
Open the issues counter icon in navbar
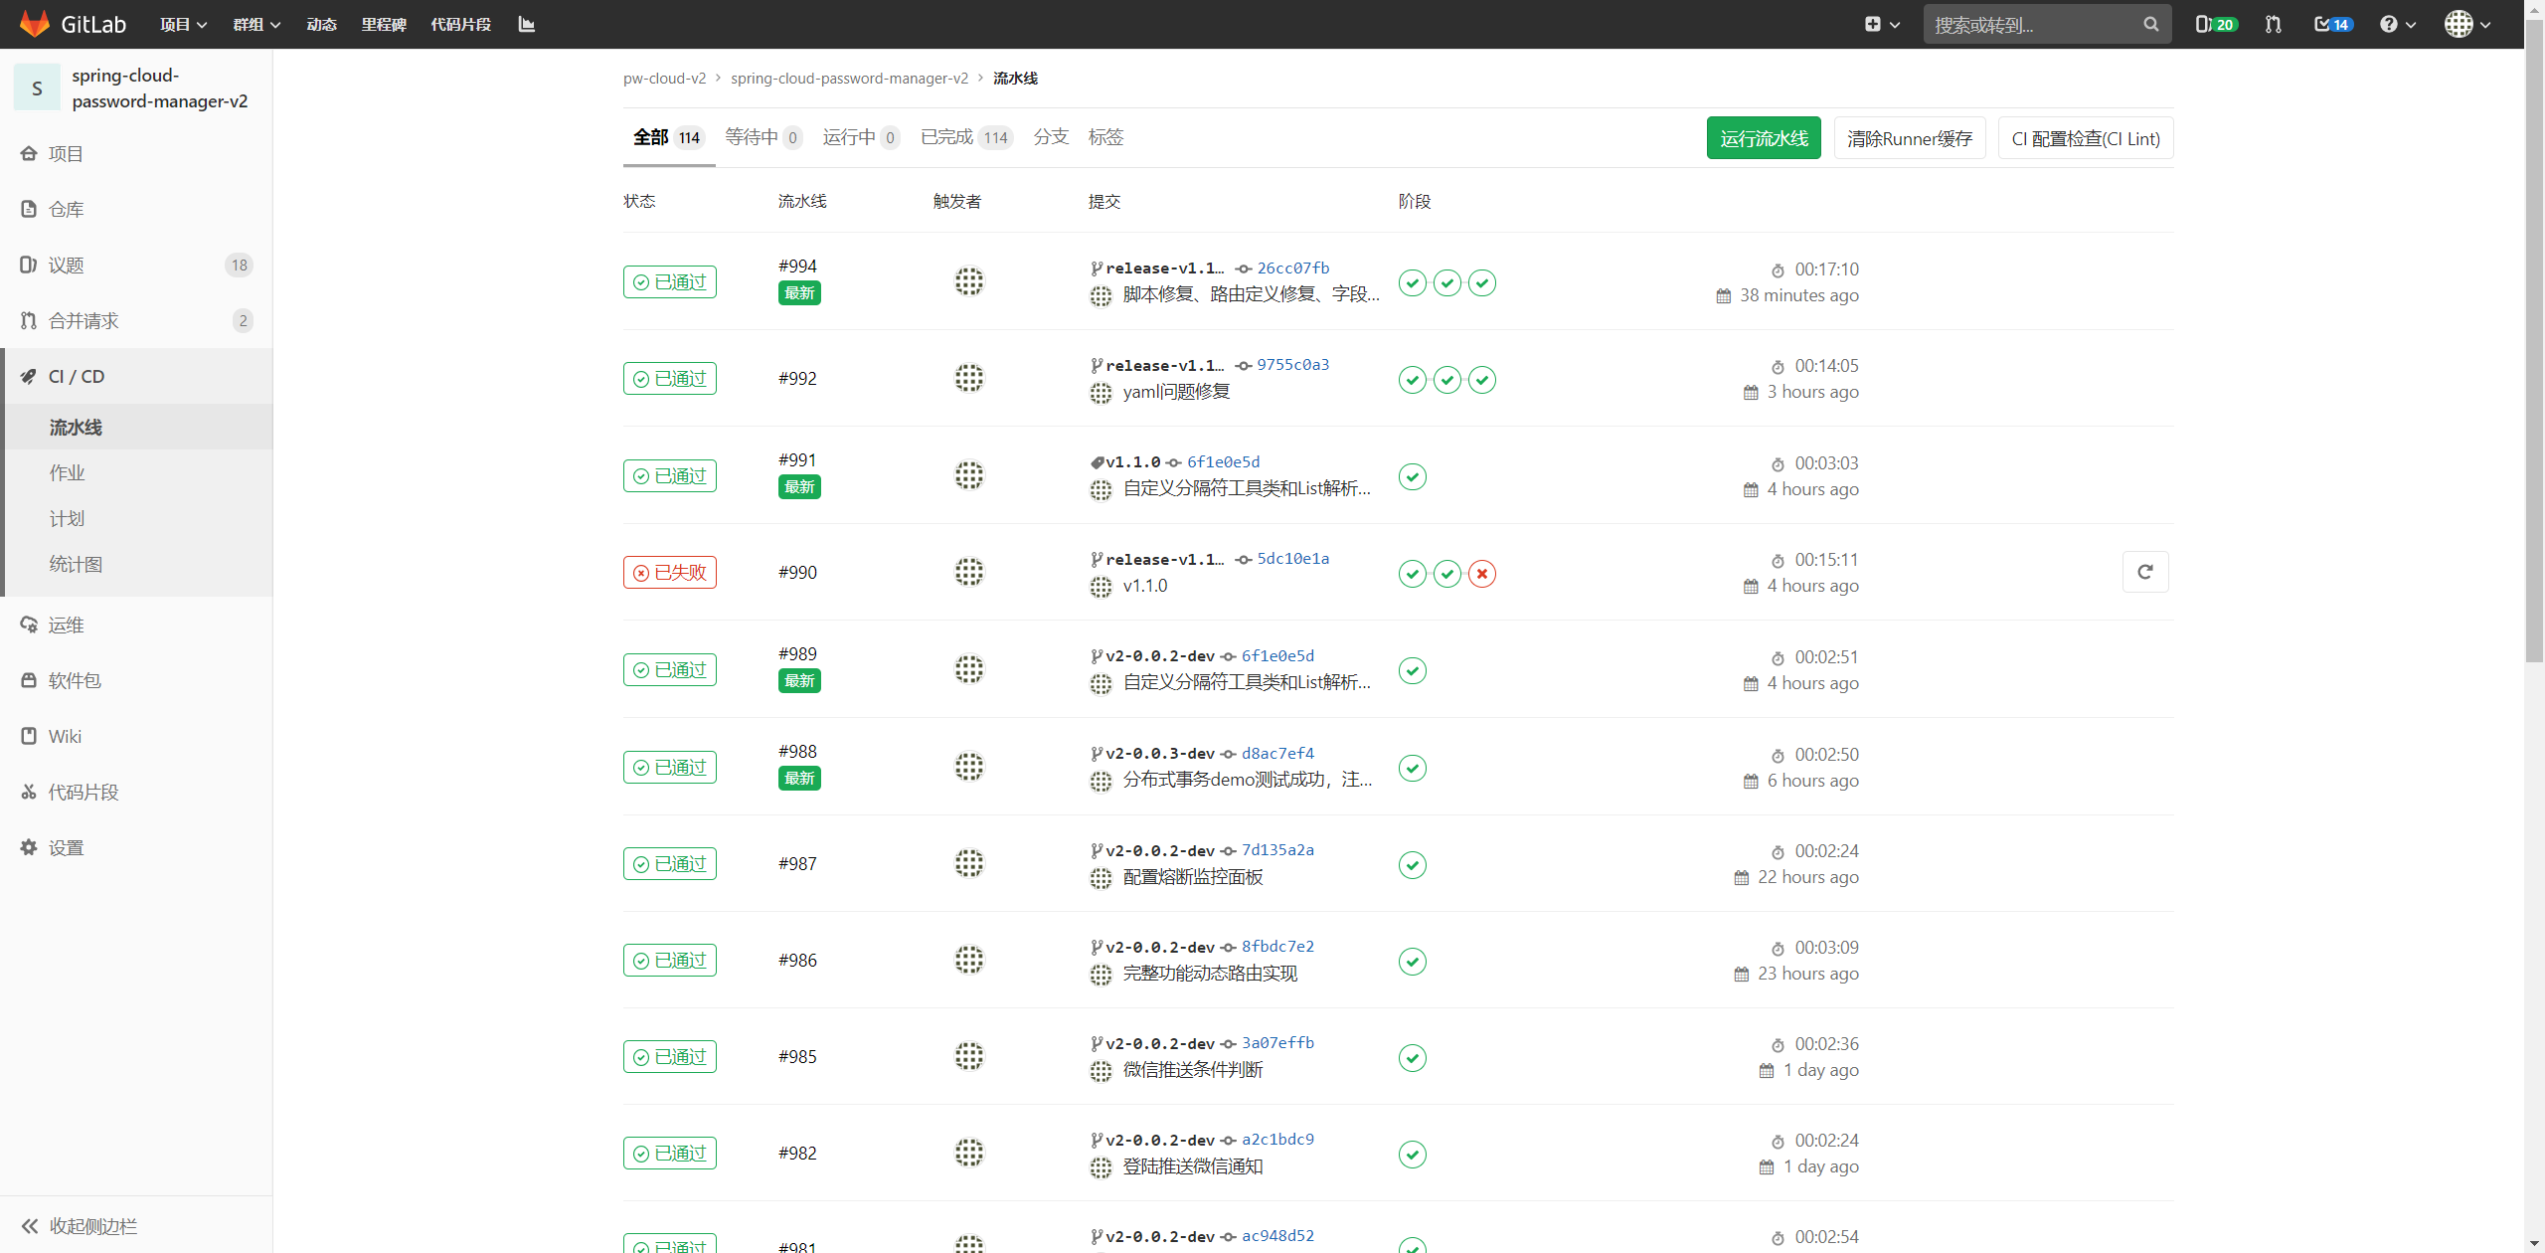(x=2215, y=24)
